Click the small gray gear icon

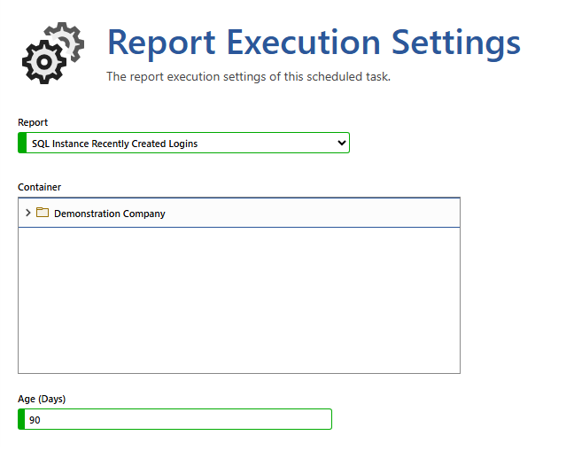click(67, 38)
